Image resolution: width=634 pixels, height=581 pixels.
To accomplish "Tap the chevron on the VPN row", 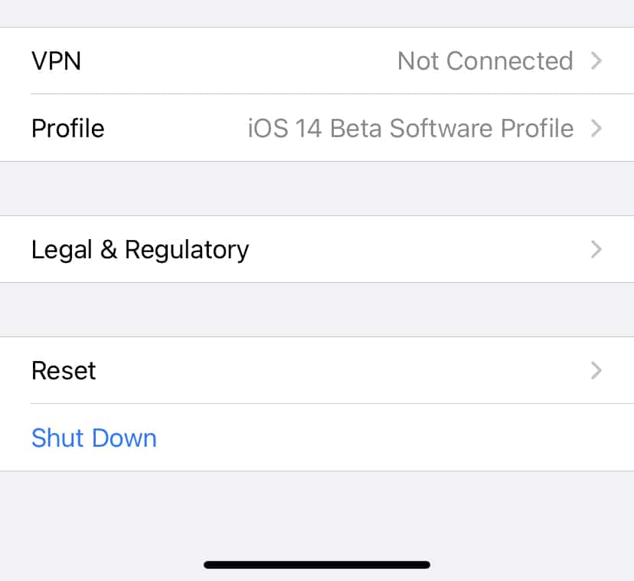I will point(596,61).
